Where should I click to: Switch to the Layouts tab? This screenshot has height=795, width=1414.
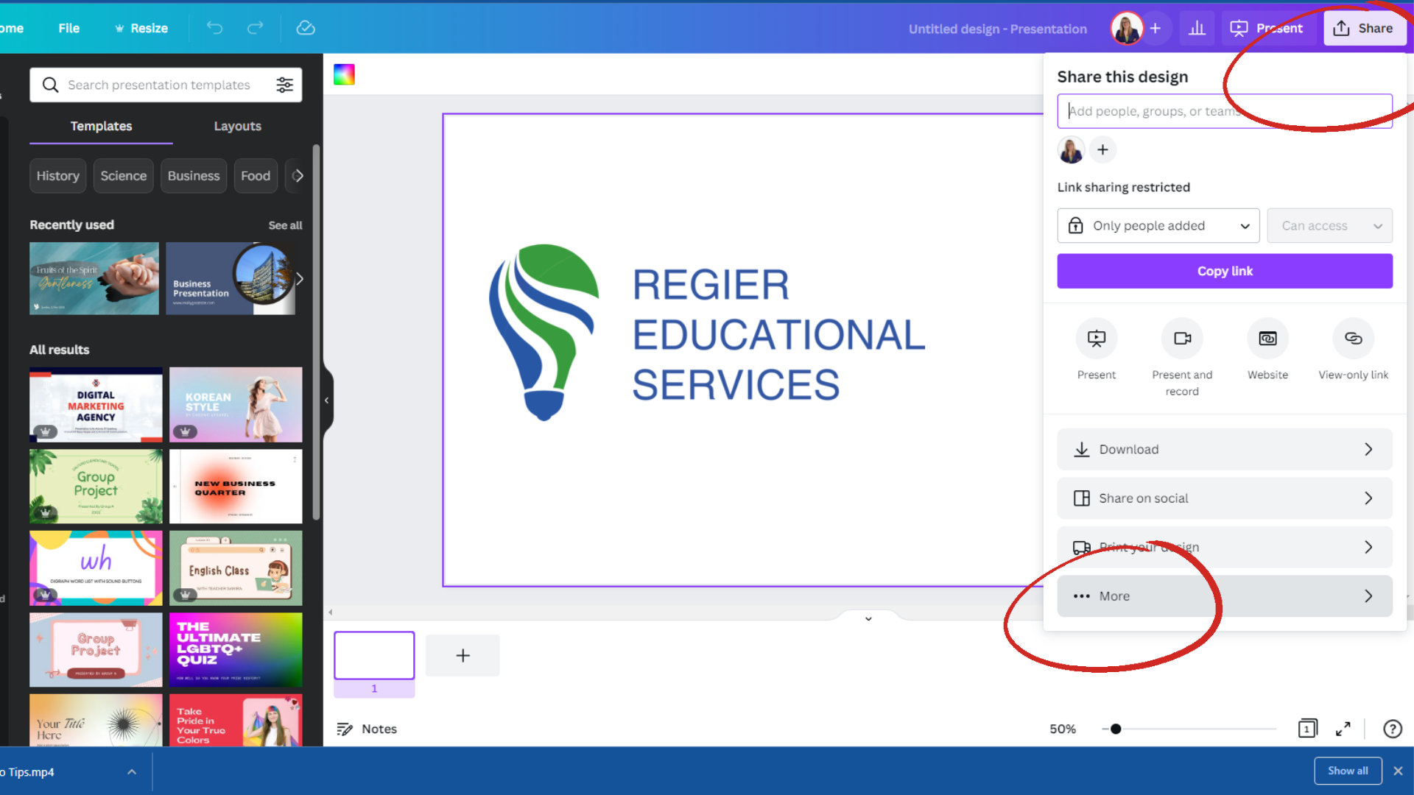(237, 127)
